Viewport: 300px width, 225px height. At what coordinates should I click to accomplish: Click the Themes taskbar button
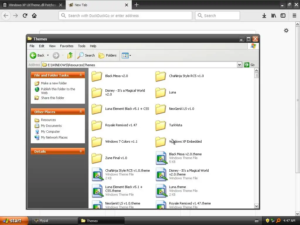tap(101, 221)
